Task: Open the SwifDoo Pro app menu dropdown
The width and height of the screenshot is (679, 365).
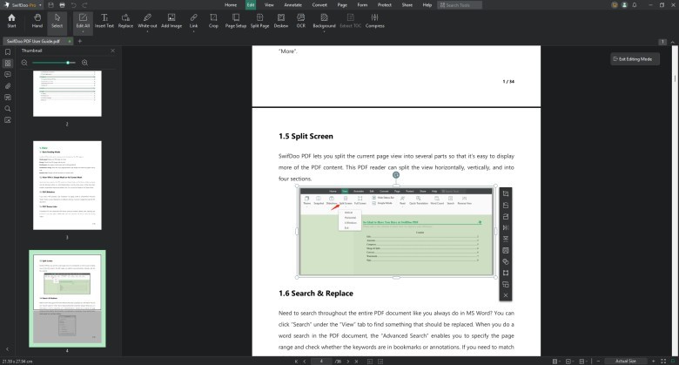Action: (x=40, y=5)
